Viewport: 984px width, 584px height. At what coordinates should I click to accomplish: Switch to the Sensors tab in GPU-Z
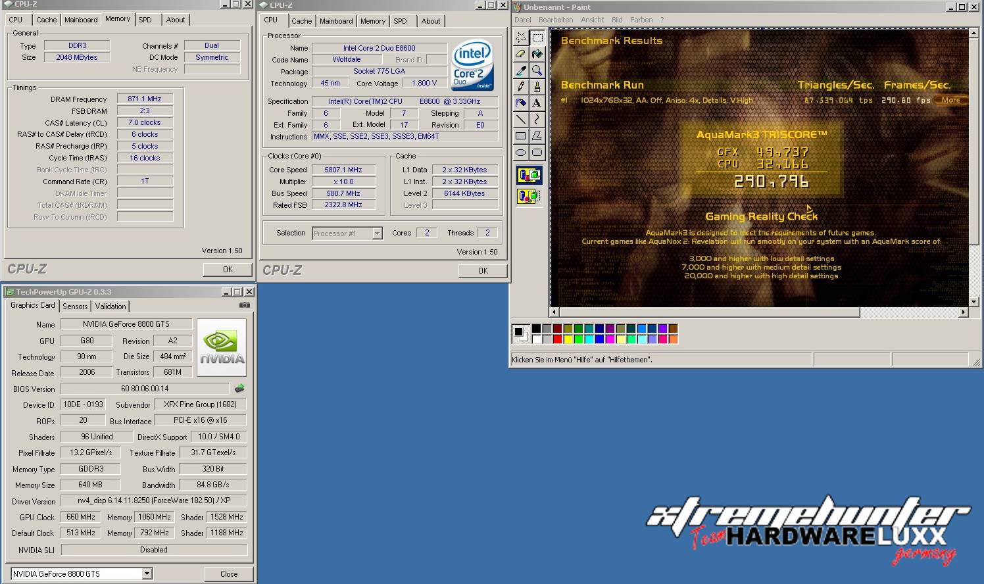75,306
